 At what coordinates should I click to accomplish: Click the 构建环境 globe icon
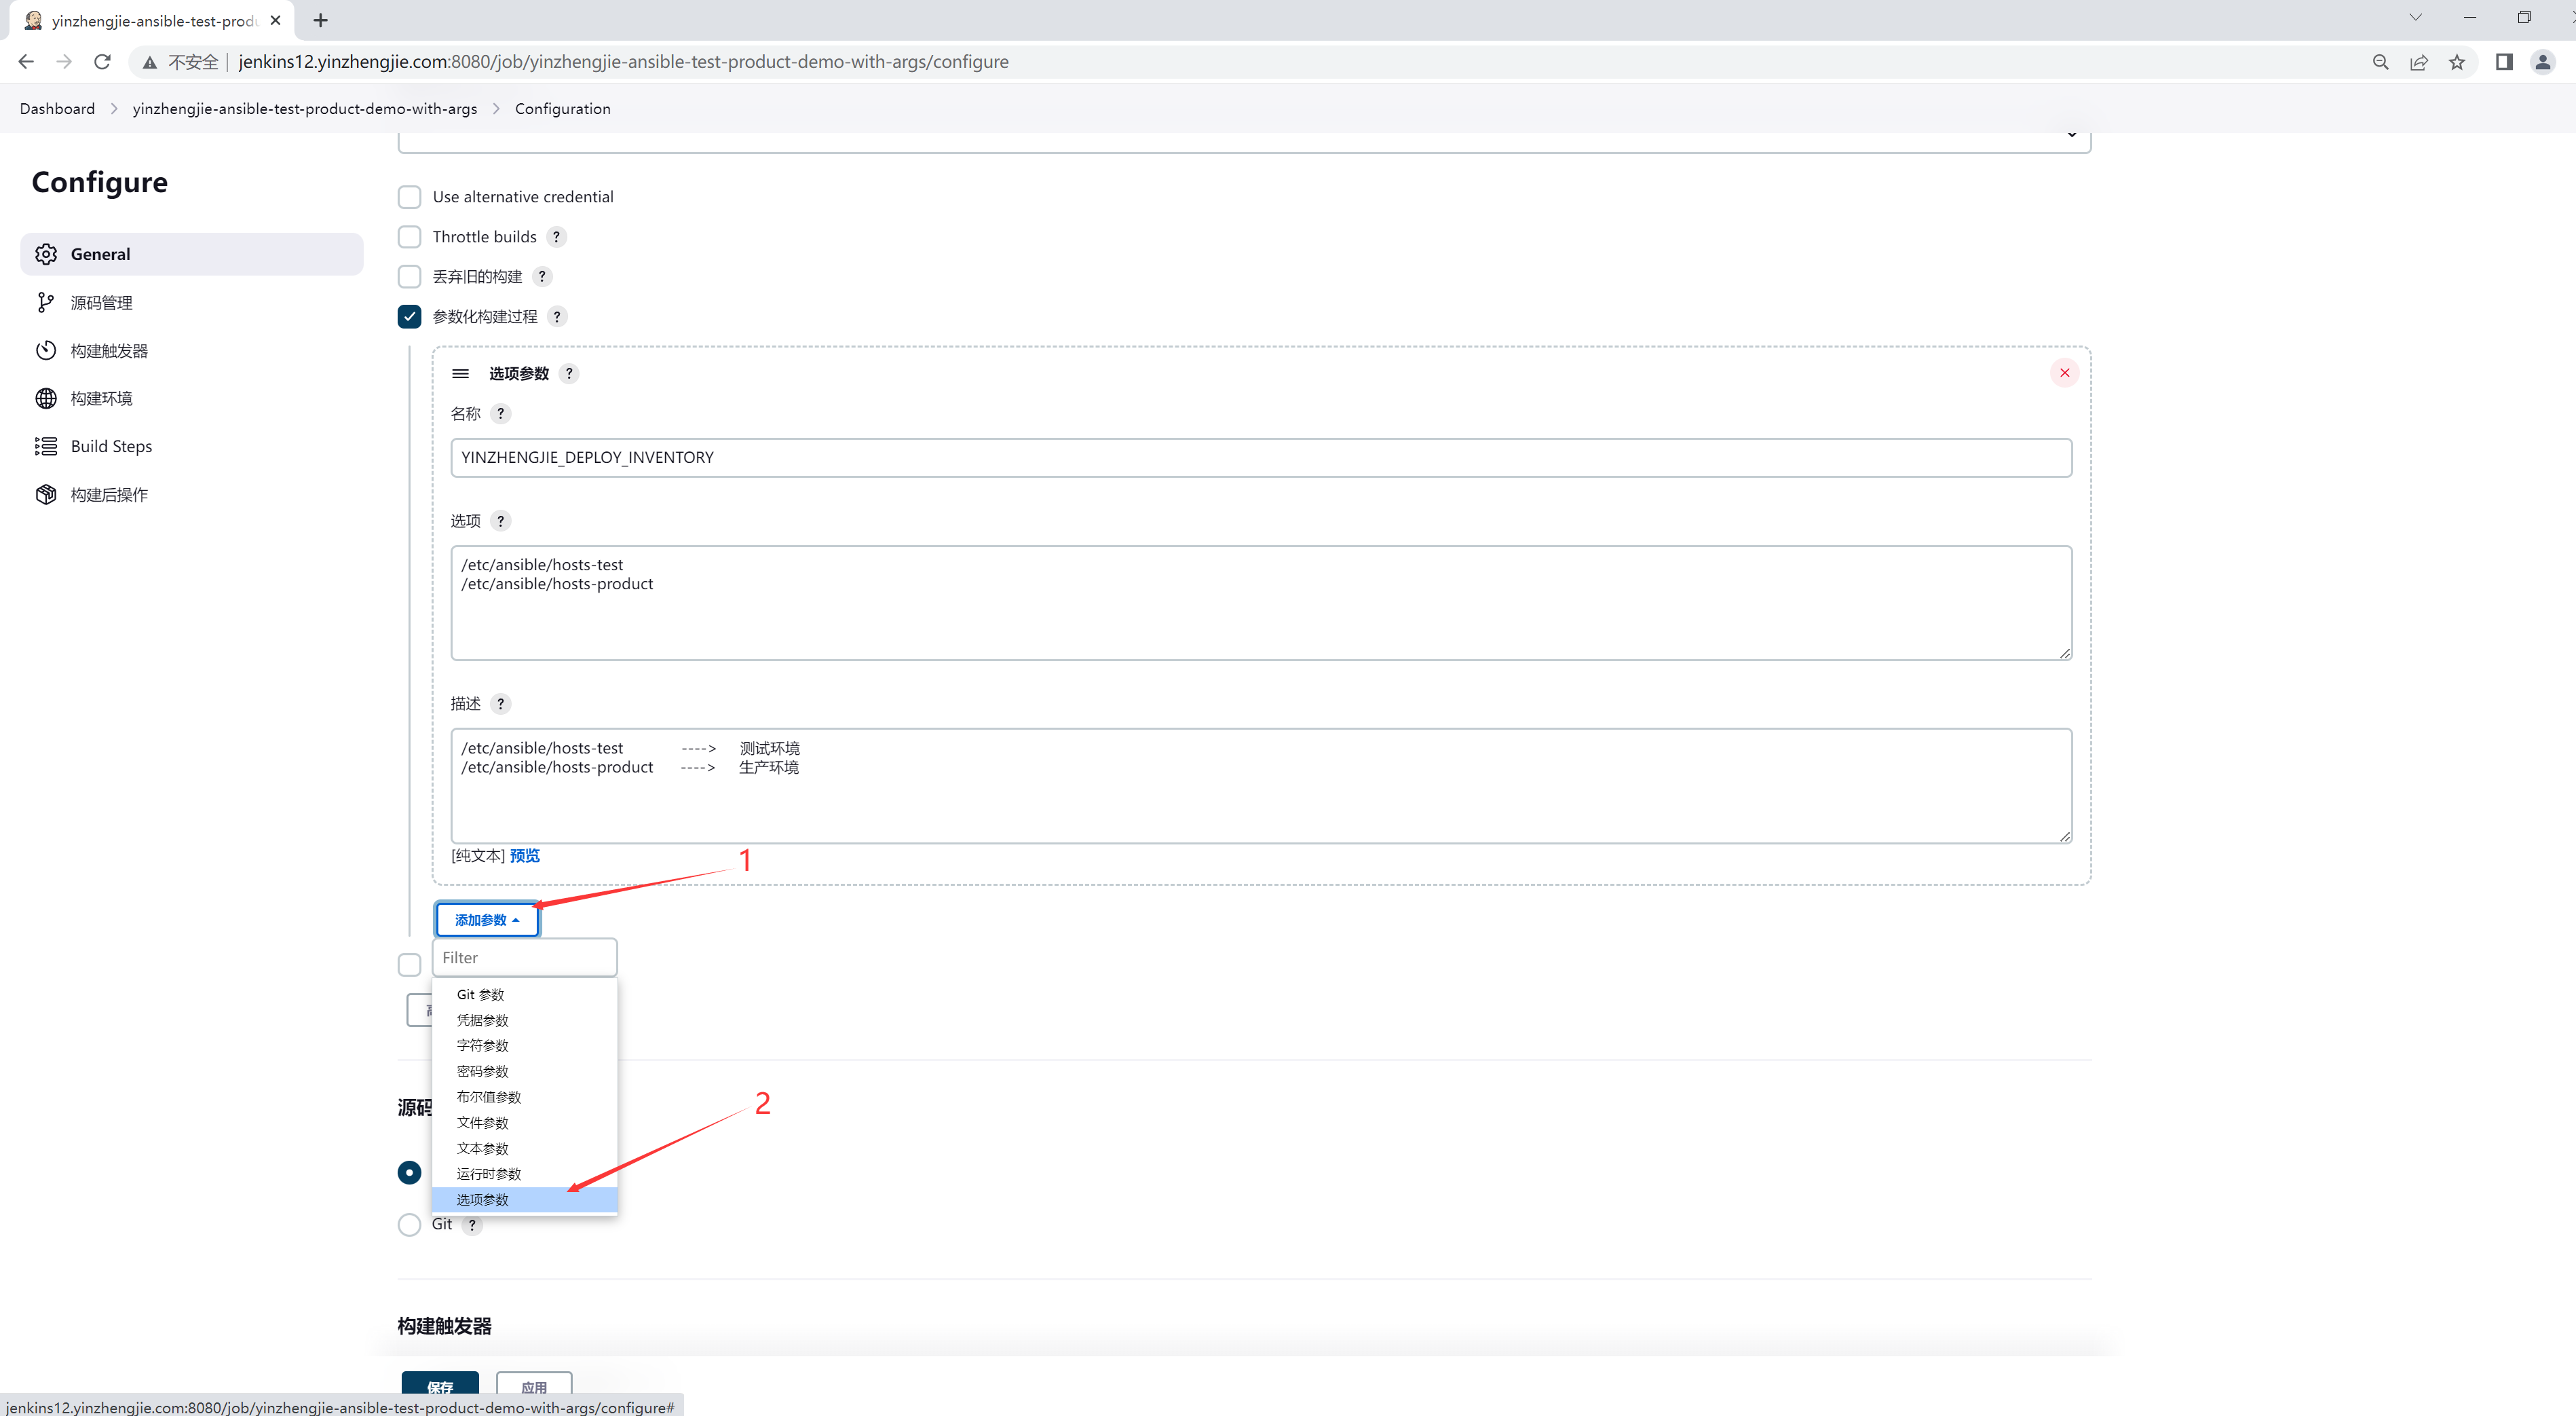46,398
